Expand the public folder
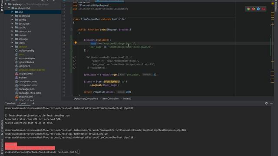 12,27
